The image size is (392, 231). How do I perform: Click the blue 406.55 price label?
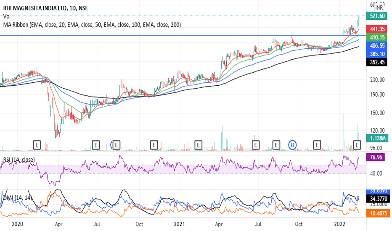tap(377, 46)
